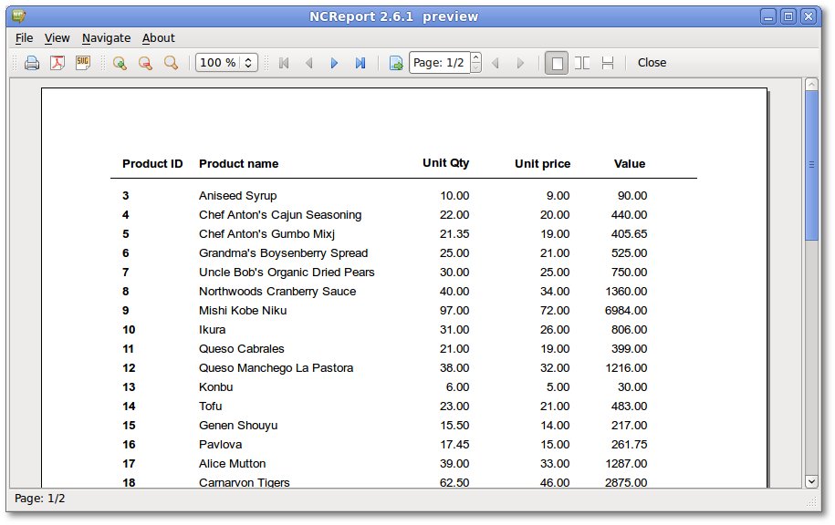Open the View menu

tap(57, 38)
